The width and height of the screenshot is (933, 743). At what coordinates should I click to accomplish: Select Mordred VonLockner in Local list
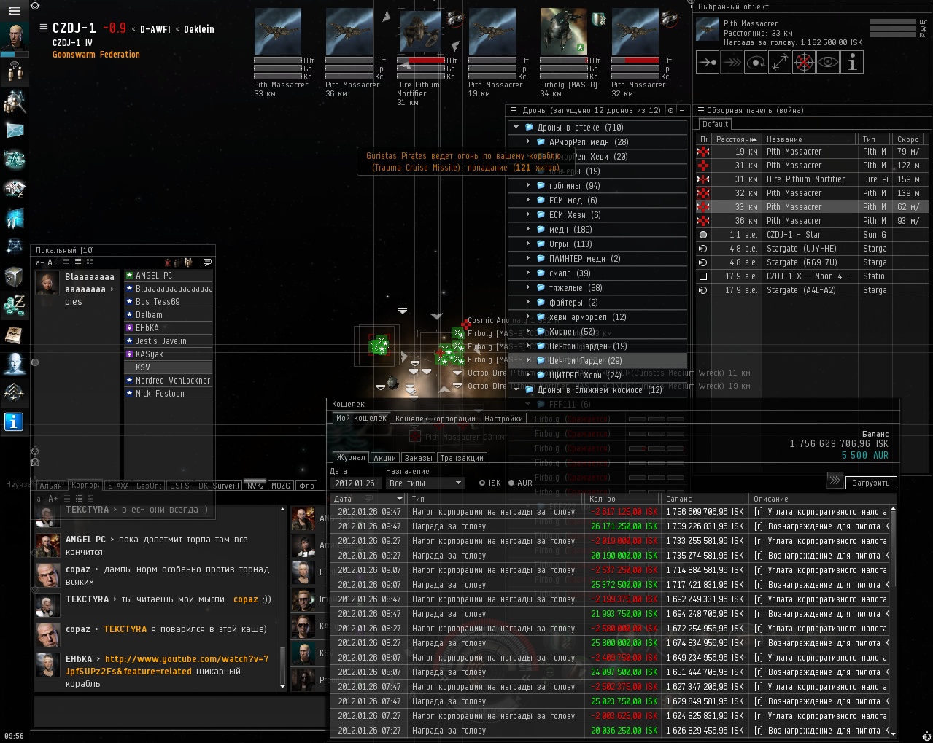point(169,381)
